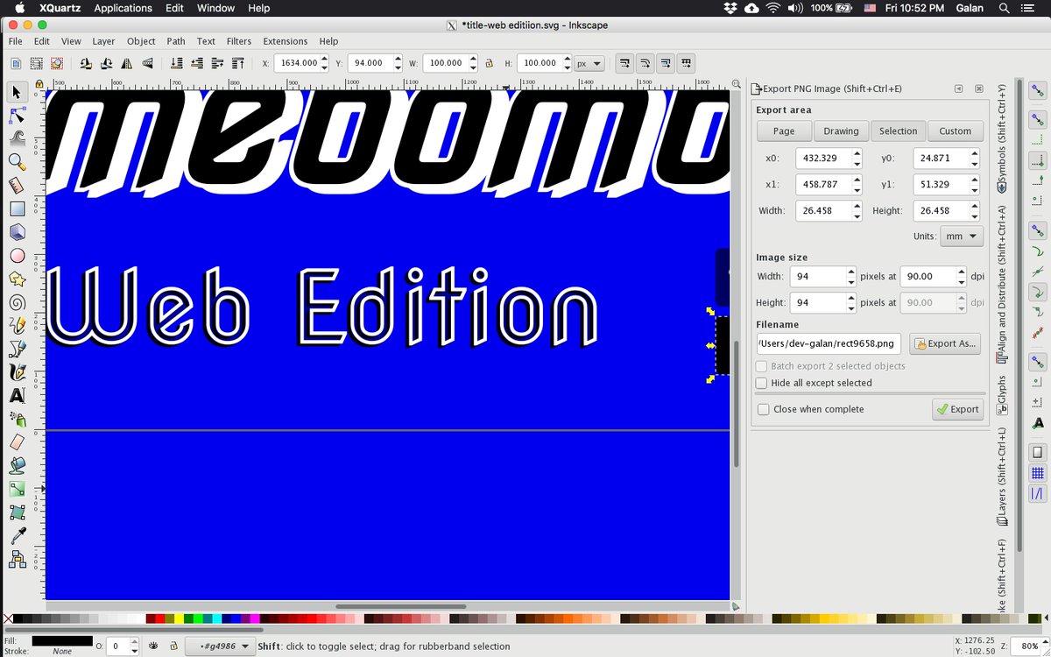This screenshot has height=657, width=1051.
Task: Click the Filename path input field
Action: [x=829, y=343]
